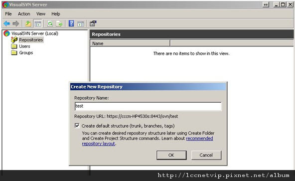Click the Refresh toolbar icon

50,24
